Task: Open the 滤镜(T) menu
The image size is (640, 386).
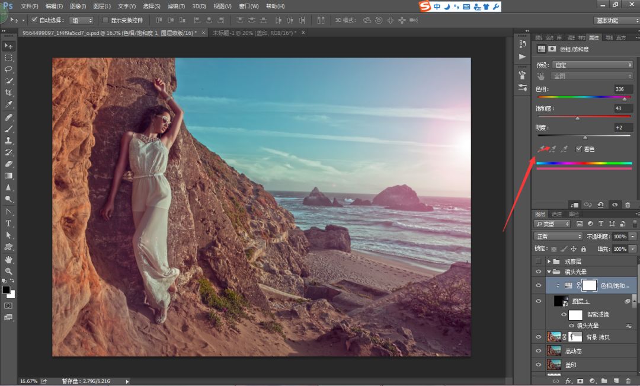Action: (x=175, y=6)
